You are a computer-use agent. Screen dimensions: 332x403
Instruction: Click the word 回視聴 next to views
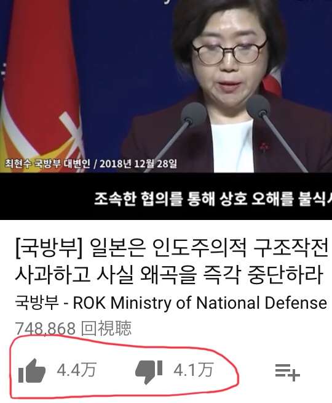pos(106,328)
